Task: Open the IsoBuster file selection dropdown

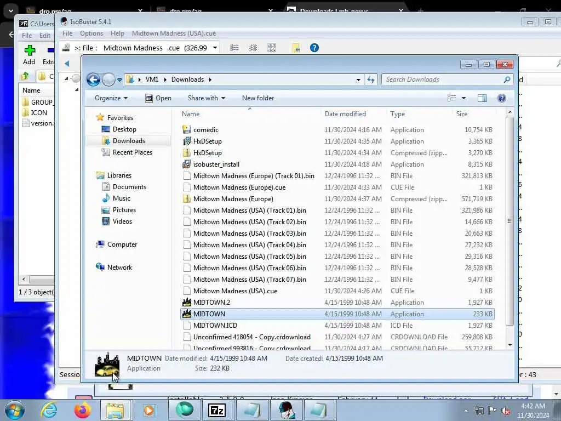Action: coord(215,48)
